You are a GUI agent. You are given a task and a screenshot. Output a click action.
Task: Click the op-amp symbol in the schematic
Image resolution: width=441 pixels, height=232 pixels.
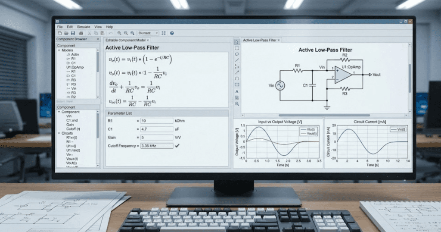(x=343, y=75)
